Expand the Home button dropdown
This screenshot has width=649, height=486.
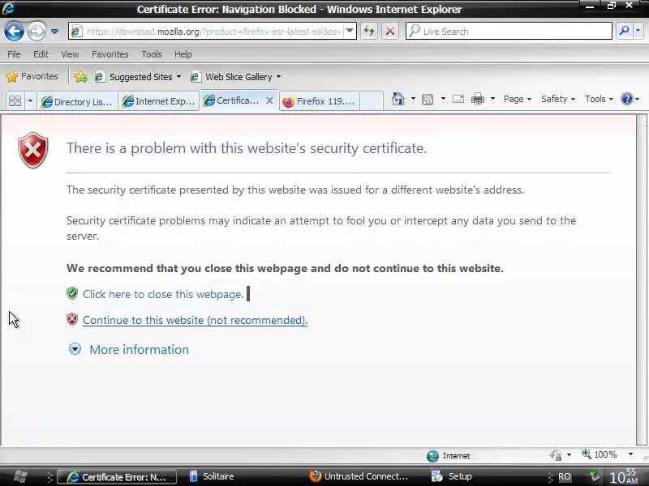pyautogui.click(x=413, y=99)
